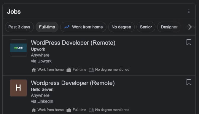Open WordPress Developer (Remote) Upwork listing
199x114 pixels.
coord(73,43)
